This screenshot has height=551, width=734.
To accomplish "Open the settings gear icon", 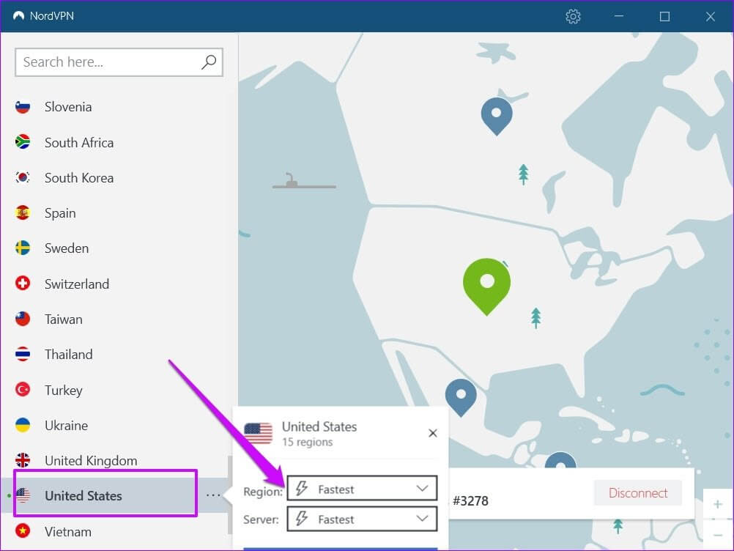I will click(573, 16).
